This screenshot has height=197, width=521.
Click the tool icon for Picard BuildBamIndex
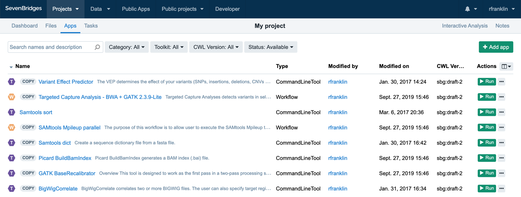(12, 158)
